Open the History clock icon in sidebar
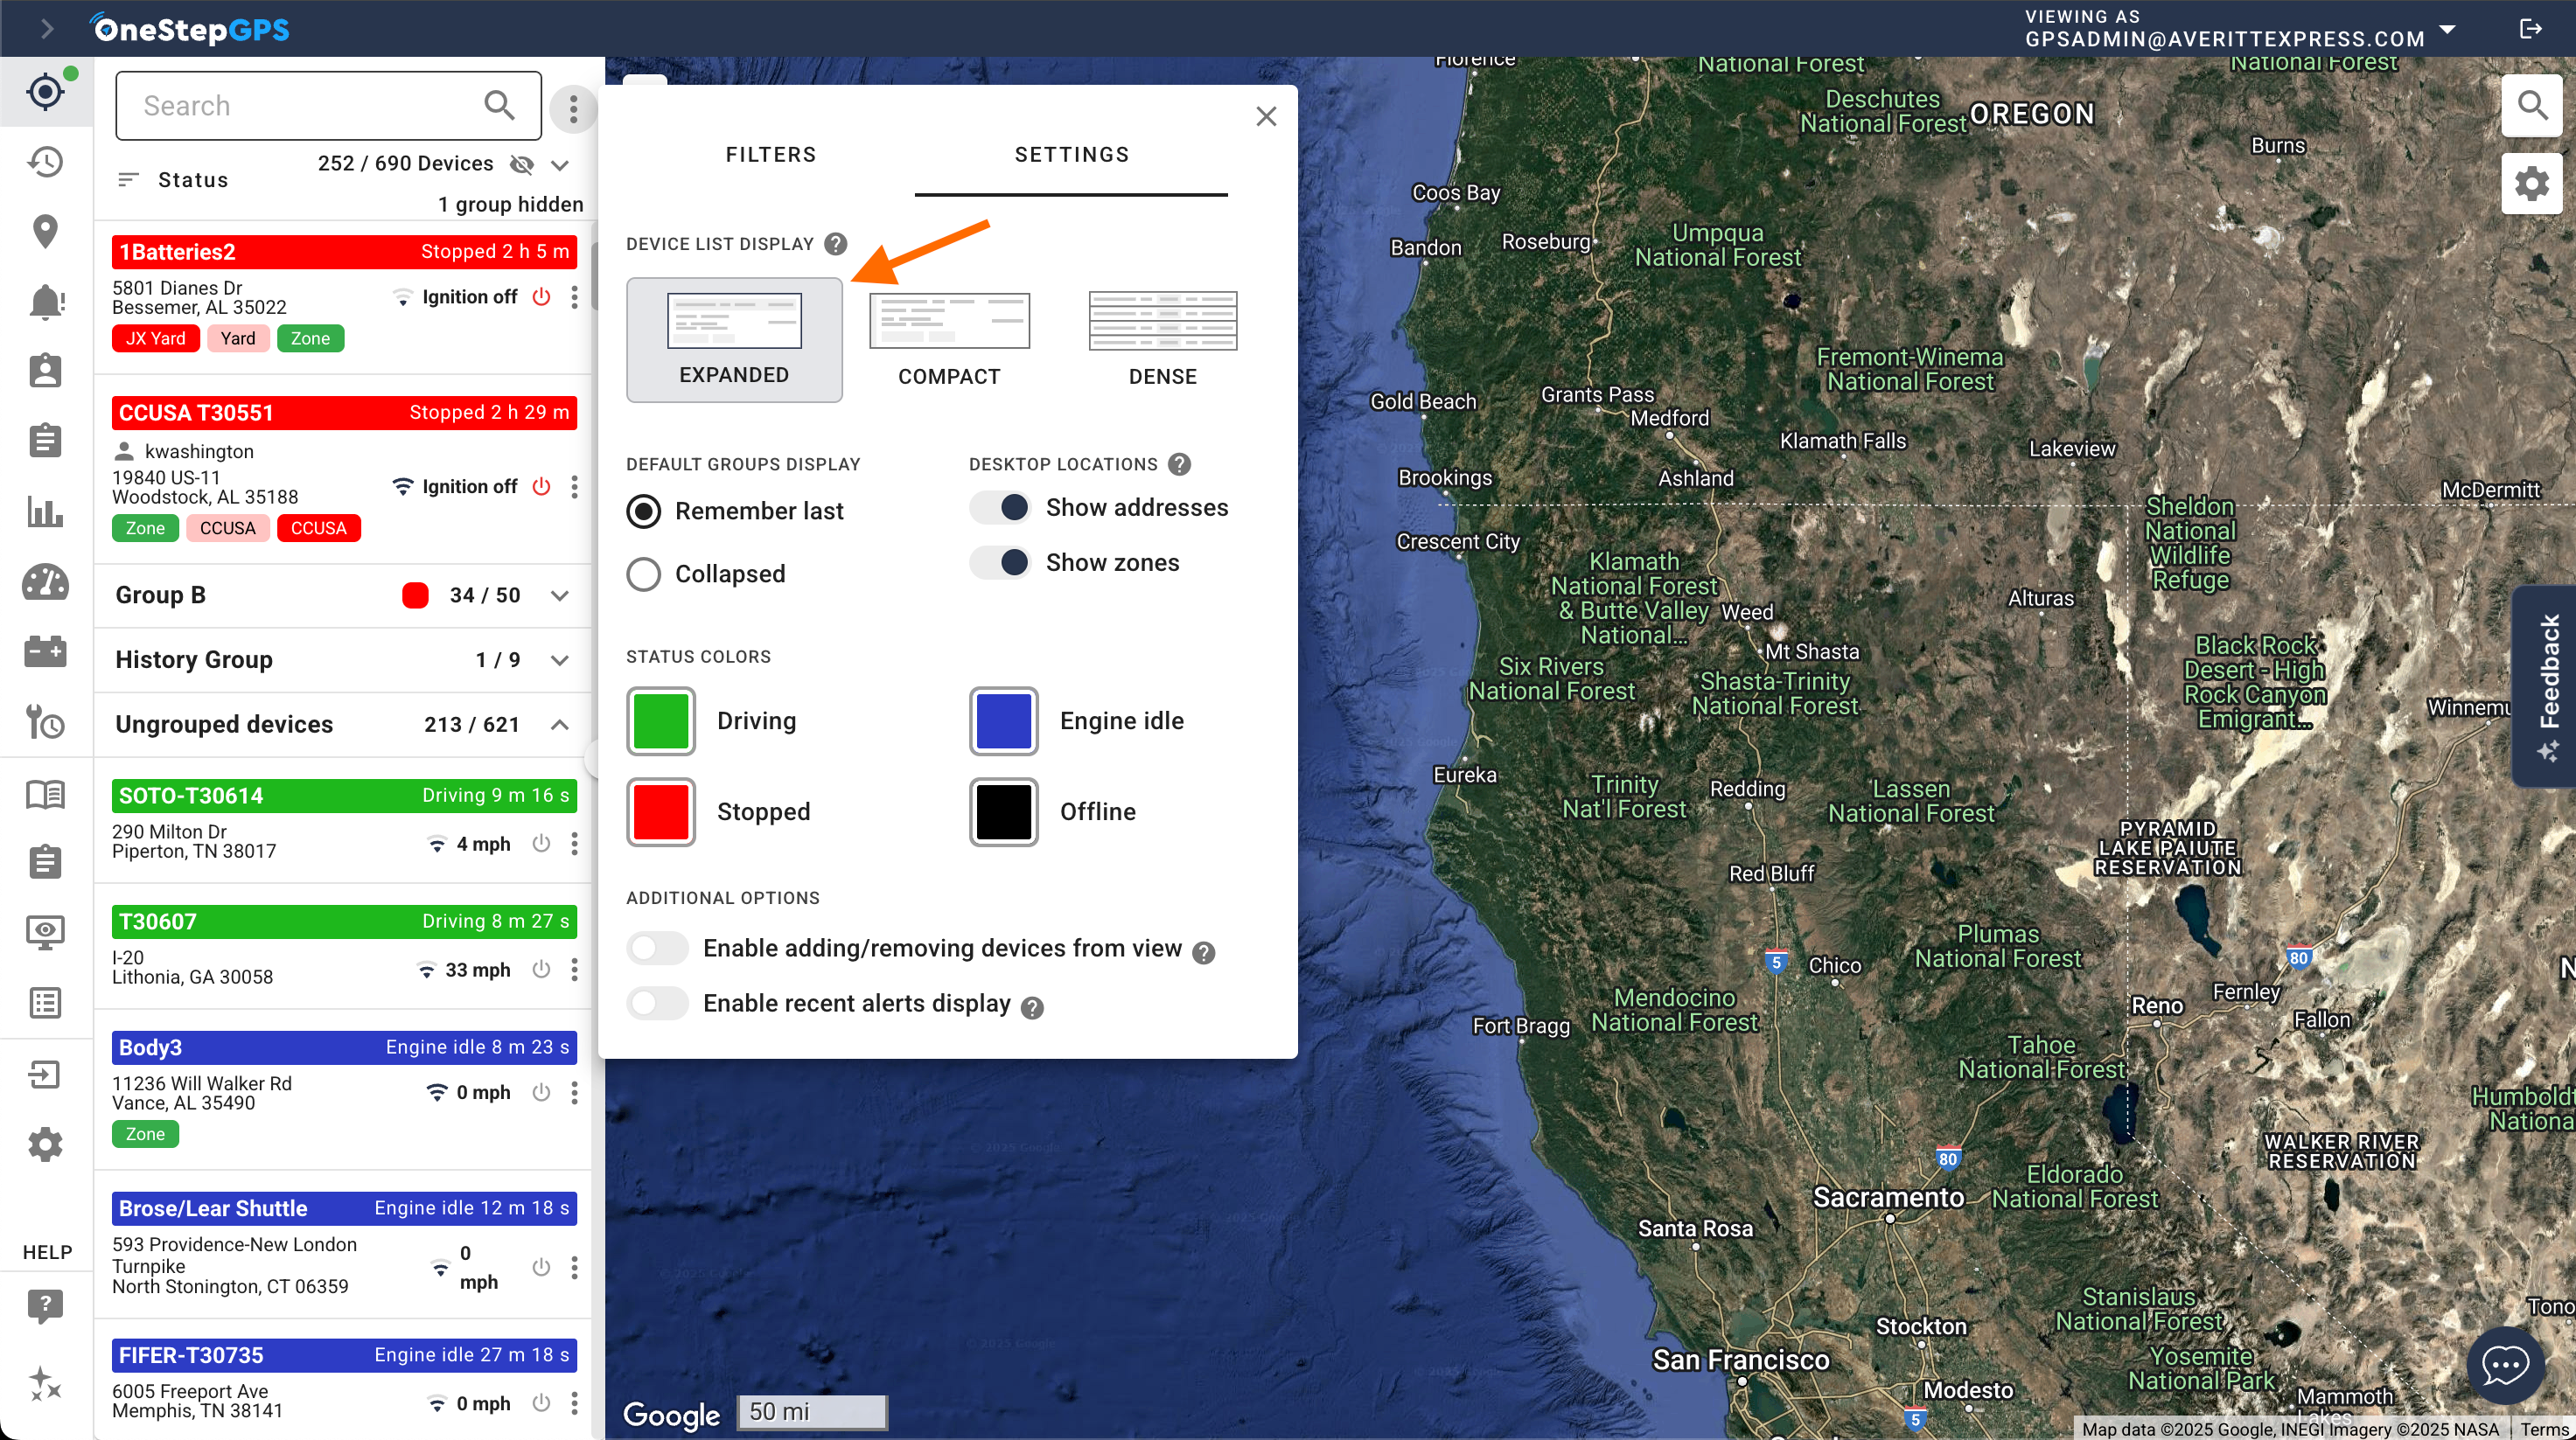2576x1440 pixels. pyautogui.click(x=45, y=162)
